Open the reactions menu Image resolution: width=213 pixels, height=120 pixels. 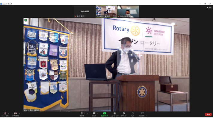pos(124,114)
